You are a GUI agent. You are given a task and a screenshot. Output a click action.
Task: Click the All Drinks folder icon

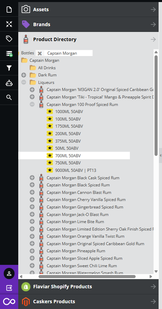(33, 68)
